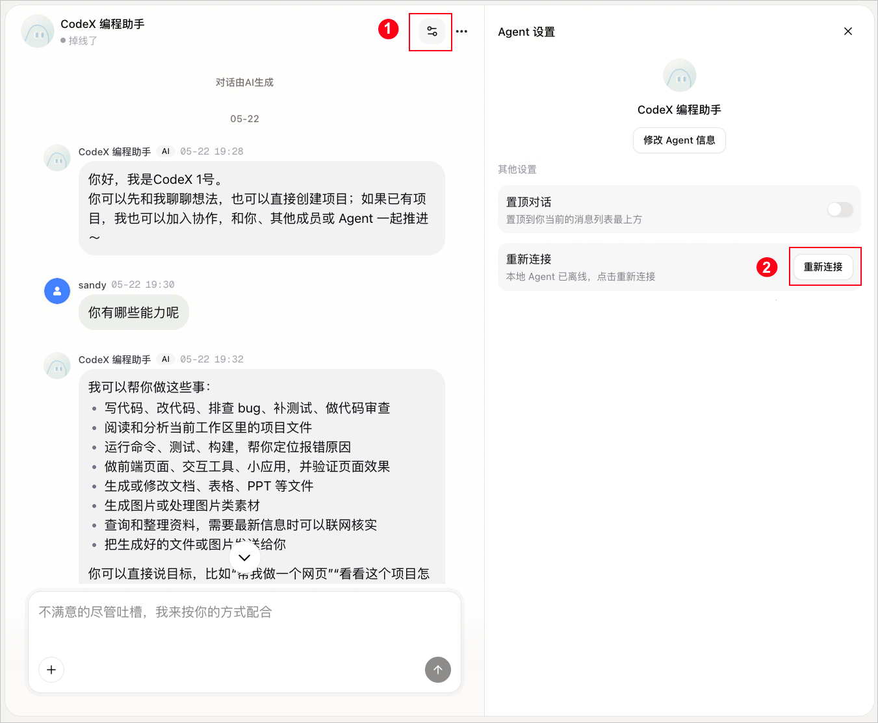Click the scroll-to-bottom chevron button
The image size is (878, 723).
pos(244,557)
